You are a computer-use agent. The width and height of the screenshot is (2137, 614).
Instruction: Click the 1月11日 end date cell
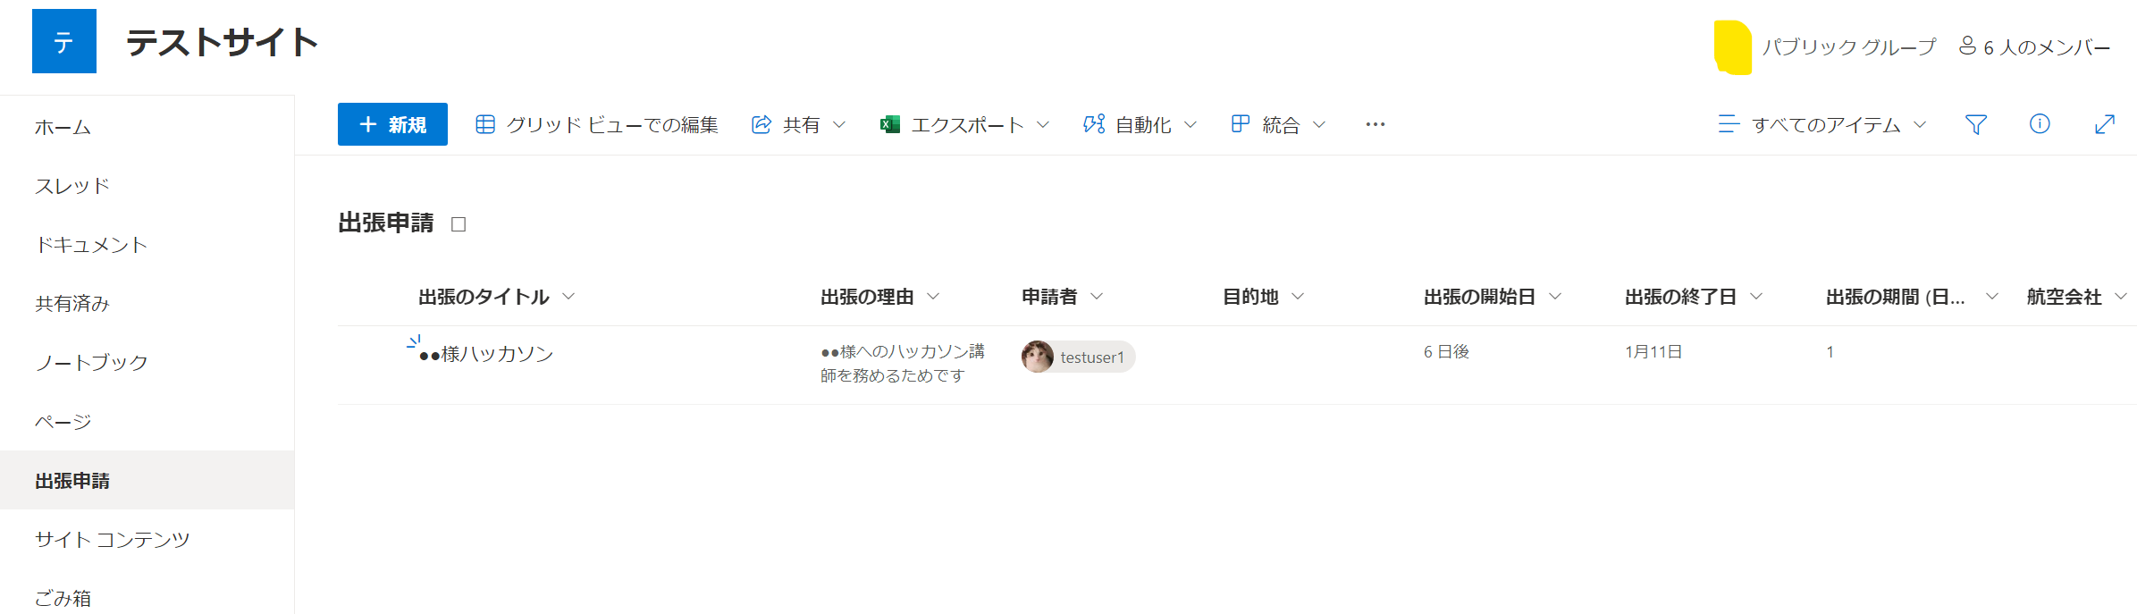click(x=1653, y=352)
